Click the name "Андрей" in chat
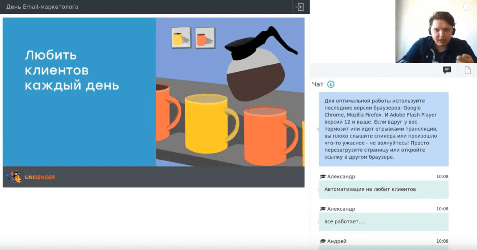This screenshot has height=250, width=477. tap(337, 241)
